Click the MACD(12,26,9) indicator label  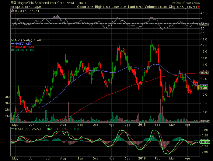28,129
